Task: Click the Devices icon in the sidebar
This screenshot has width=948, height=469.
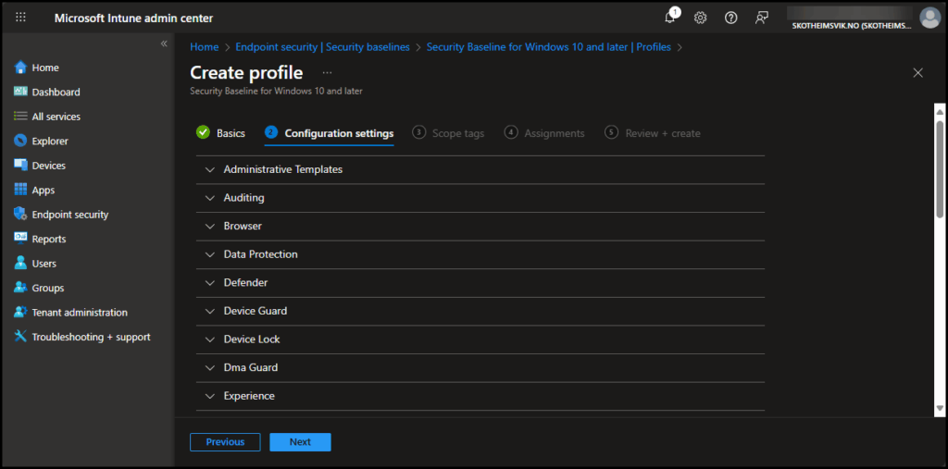Action: 20,165
